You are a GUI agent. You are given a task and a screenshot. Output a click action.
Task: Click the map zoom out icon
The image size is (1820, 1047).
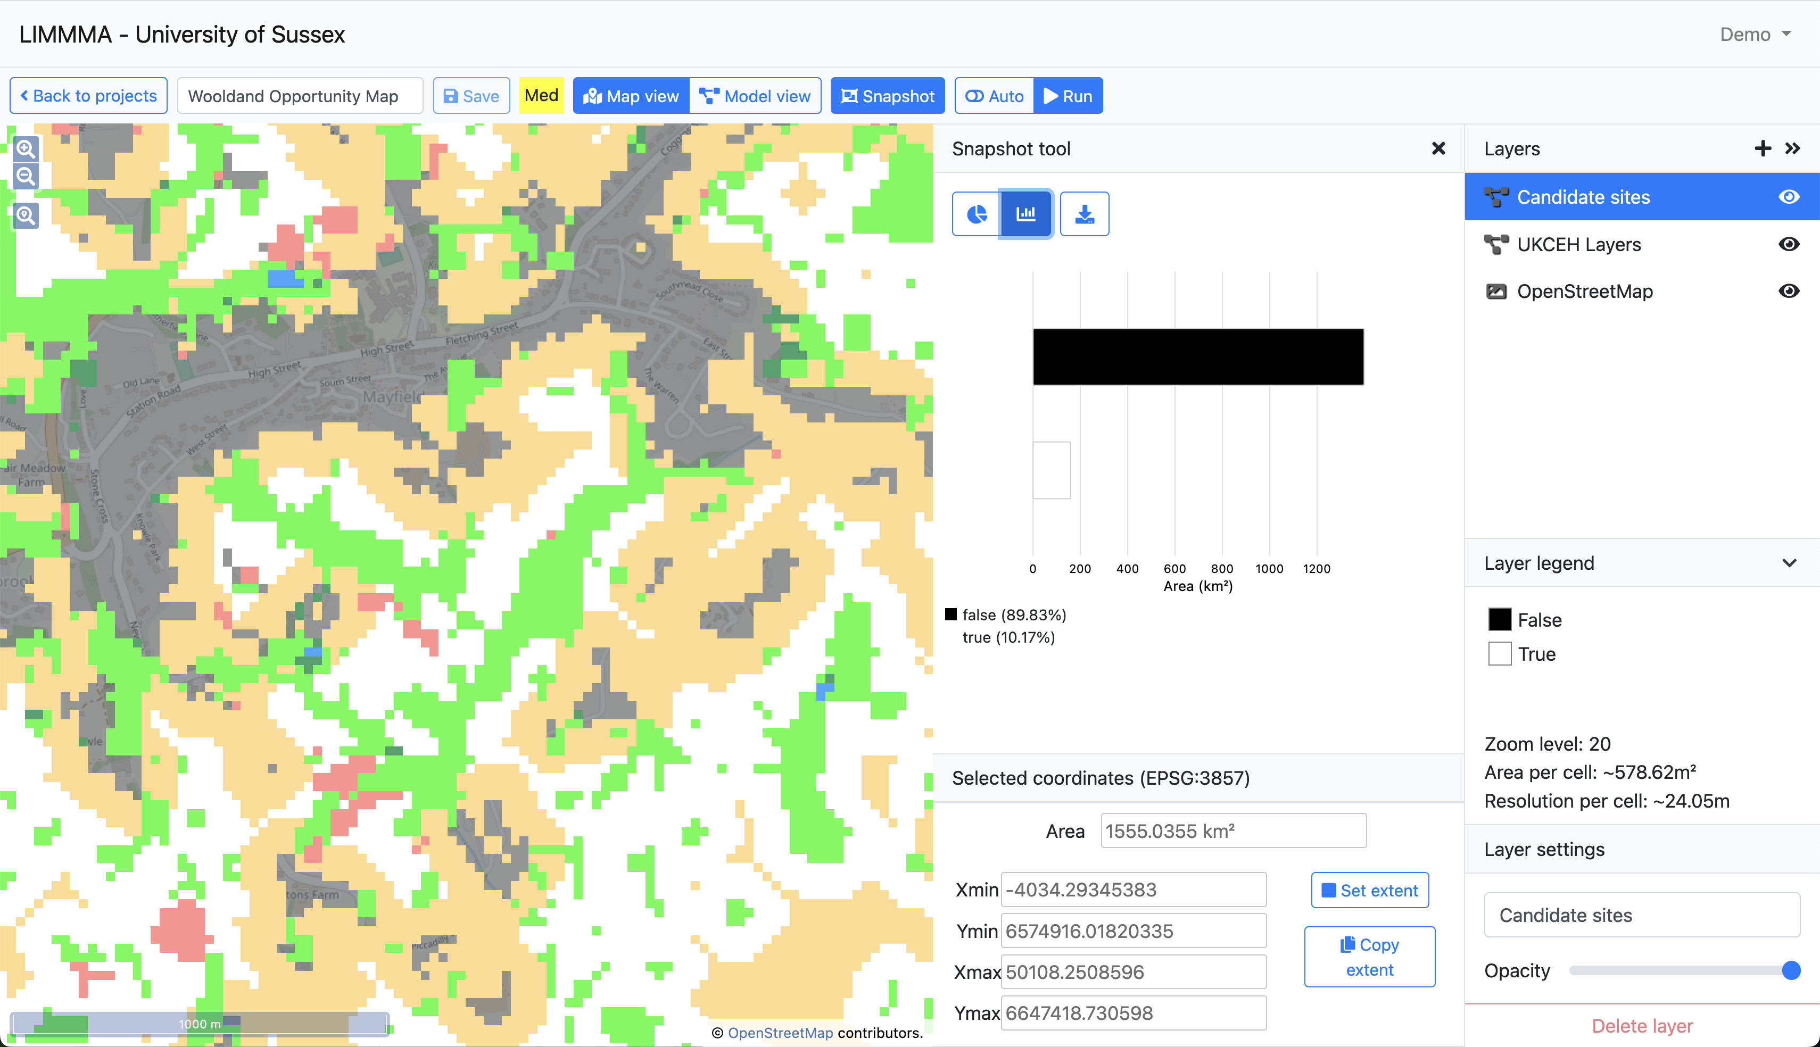[26, 176]
